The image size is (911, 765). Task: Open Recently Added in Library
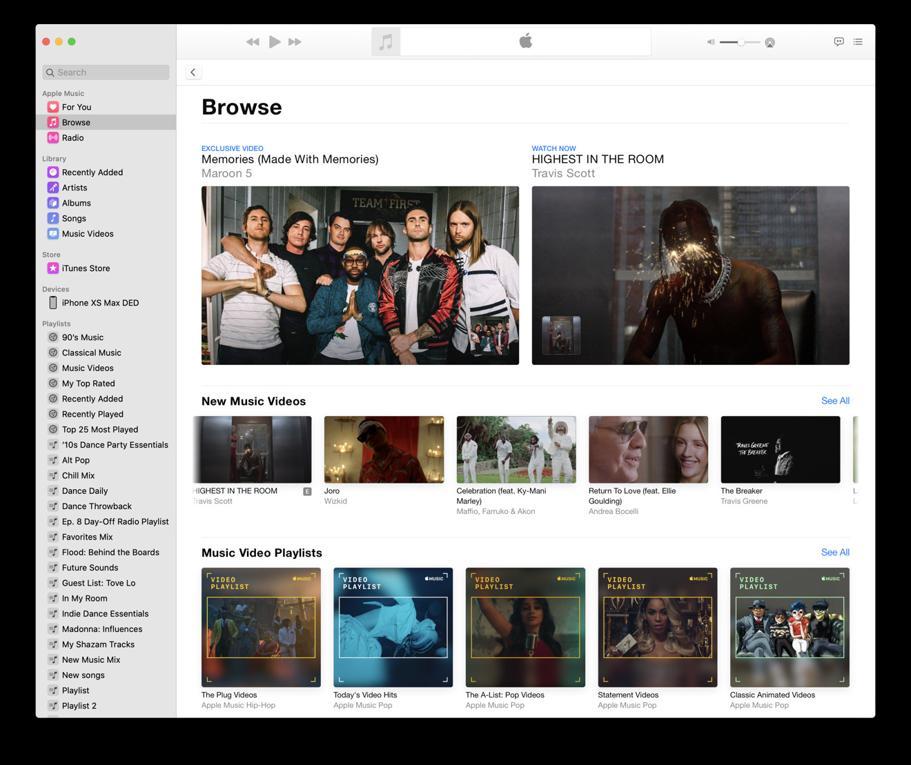[106, 172]
